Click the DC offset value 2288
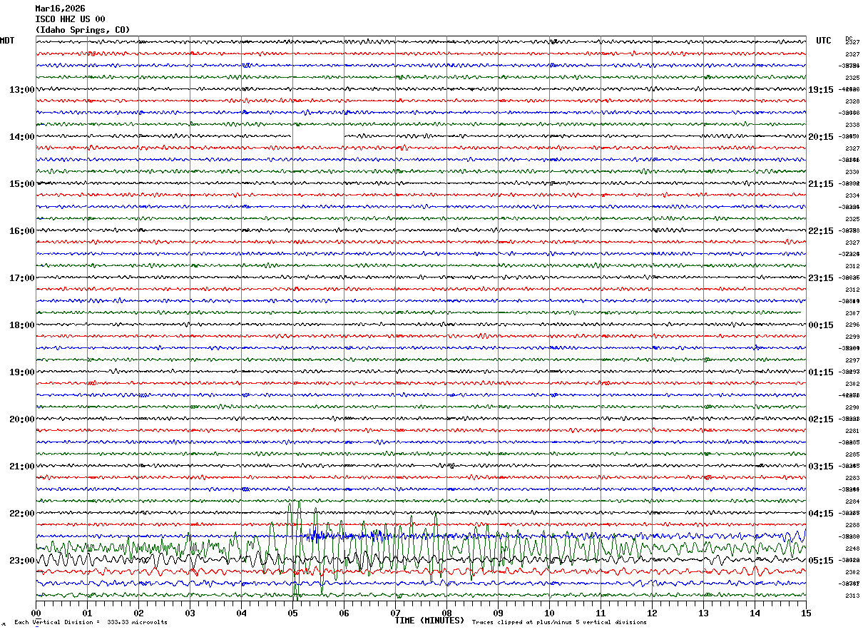Image resolution: width=863 pixels, height=632 pixels. click(x=852, y=525)
